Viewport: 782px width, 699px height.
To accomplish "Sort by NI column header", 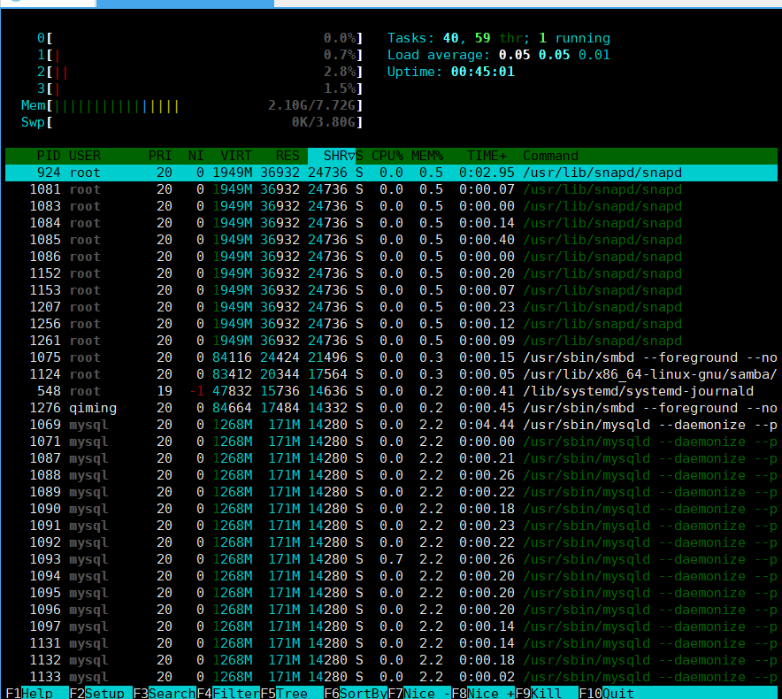I will coord(196,156).
